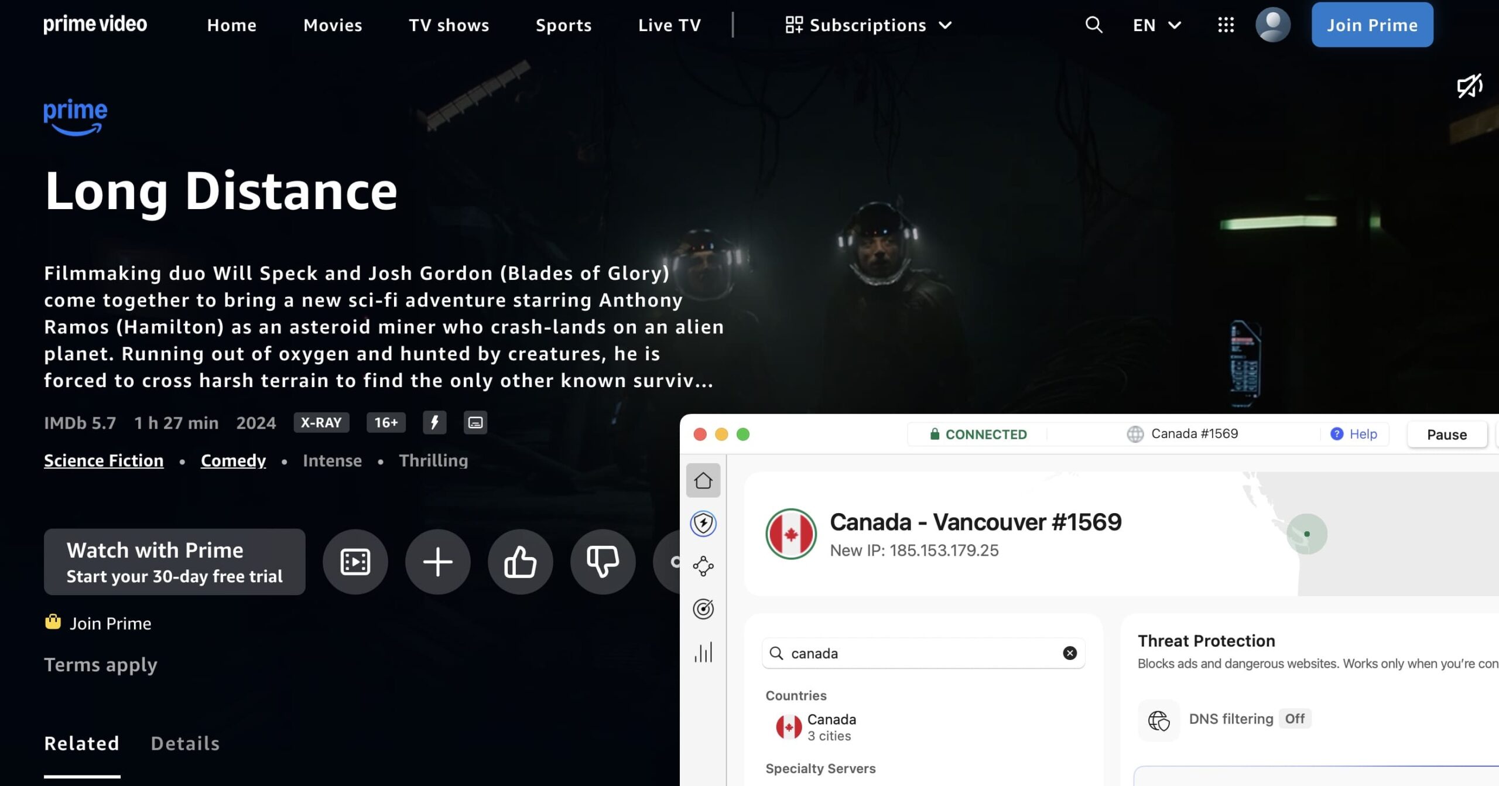Expand Canada to view its 3 cities

831,726
